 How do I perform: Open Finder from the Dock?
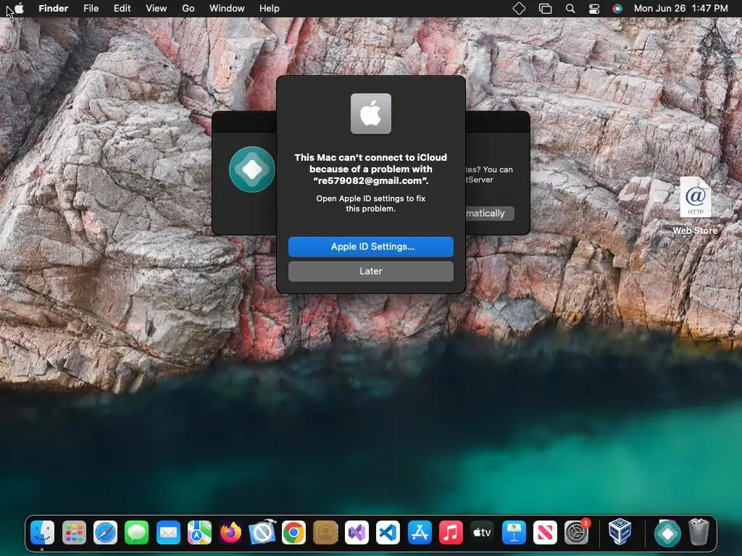[x=43, y=533]
